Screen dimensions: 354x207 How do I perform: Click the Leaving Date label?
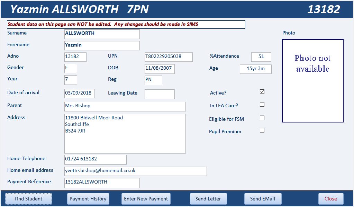pos(122,93)
